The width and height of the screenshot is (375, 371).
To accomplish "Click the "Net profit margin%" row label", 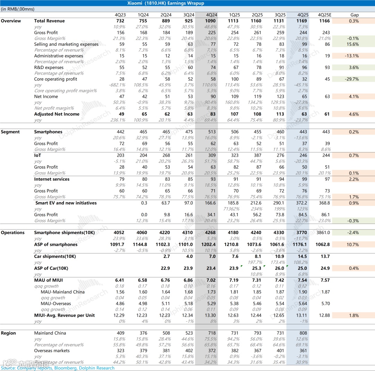I will tap(54, 108).
